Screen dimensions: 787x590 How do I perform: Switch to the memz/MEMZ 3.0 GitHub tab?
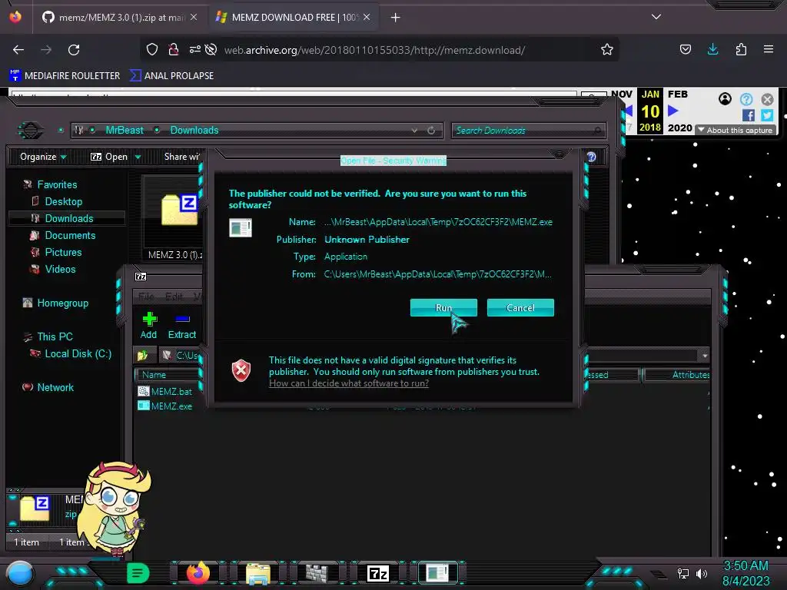[120, 18]
